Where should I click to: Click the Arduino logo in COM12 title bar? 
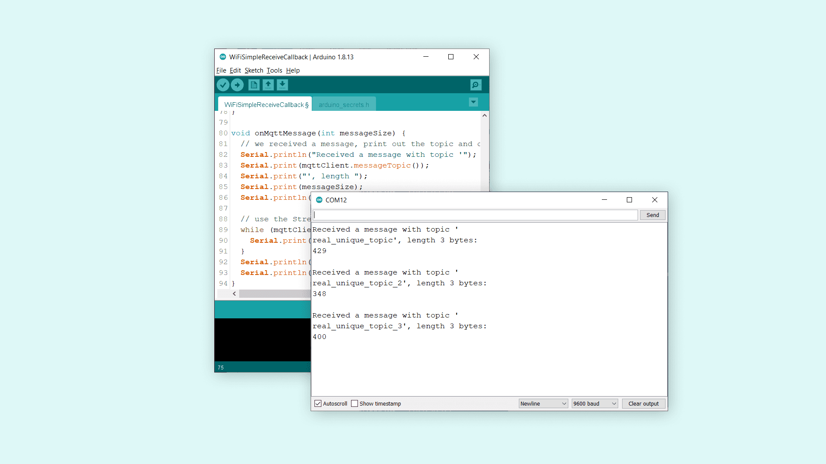tap(319, 200)
